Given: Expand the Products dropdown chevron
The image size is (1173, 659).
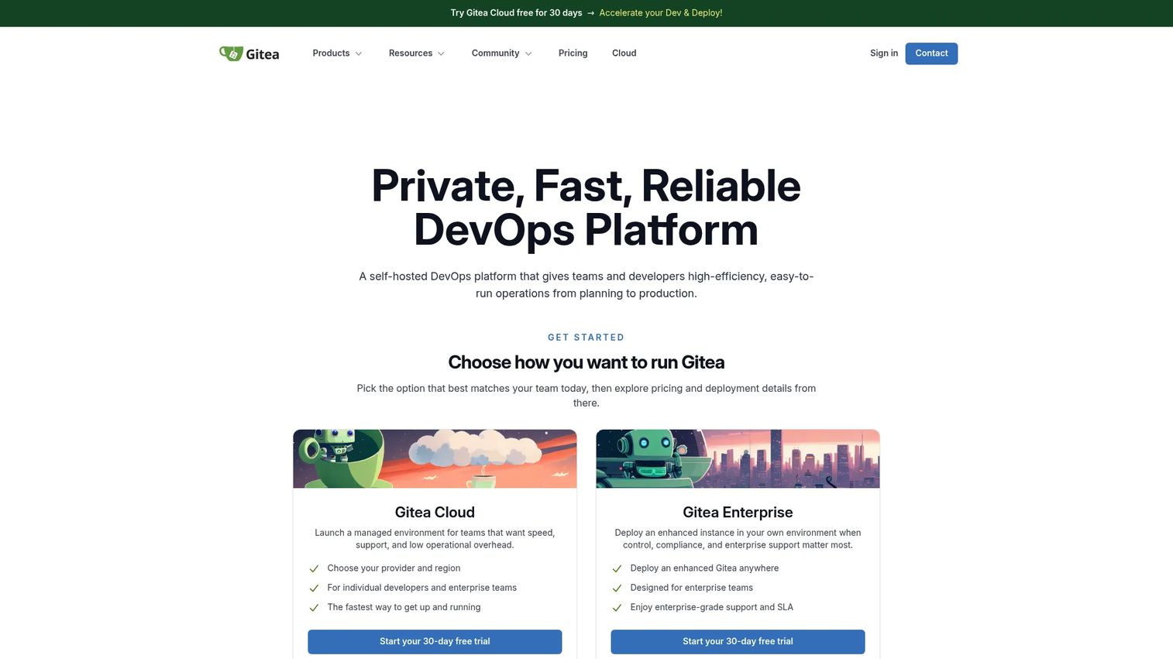Looking at the screenshot, I should [x=359, y=53].
